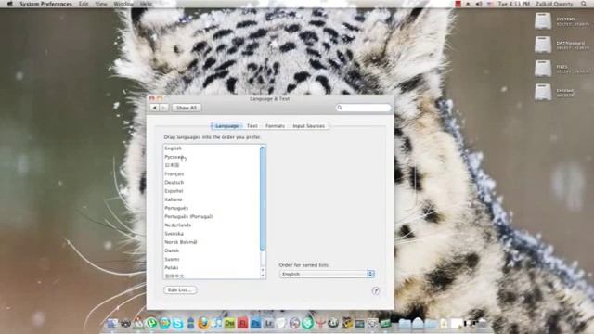This screenshot has width=594, height=334.
Task: Open the input source flag menu
Action: coord(489,4)
